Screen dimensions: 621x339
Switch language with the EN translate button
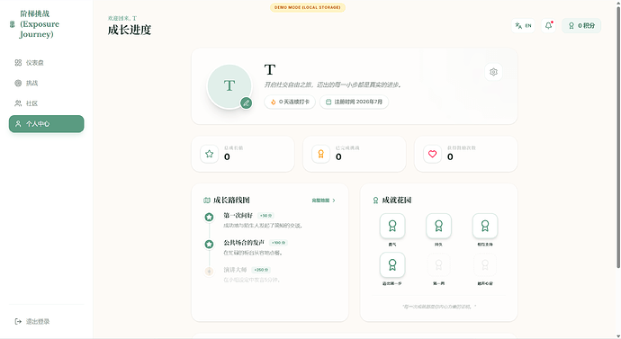pos(523,26)
